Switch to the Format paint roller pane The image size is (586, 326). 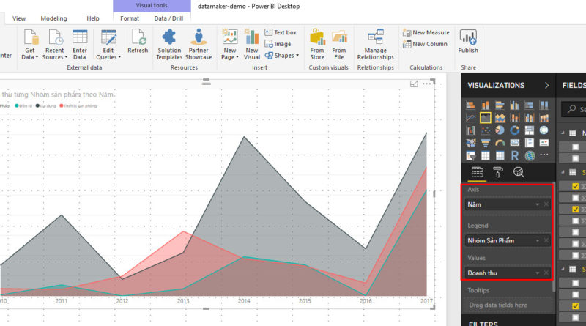(497, 173)
